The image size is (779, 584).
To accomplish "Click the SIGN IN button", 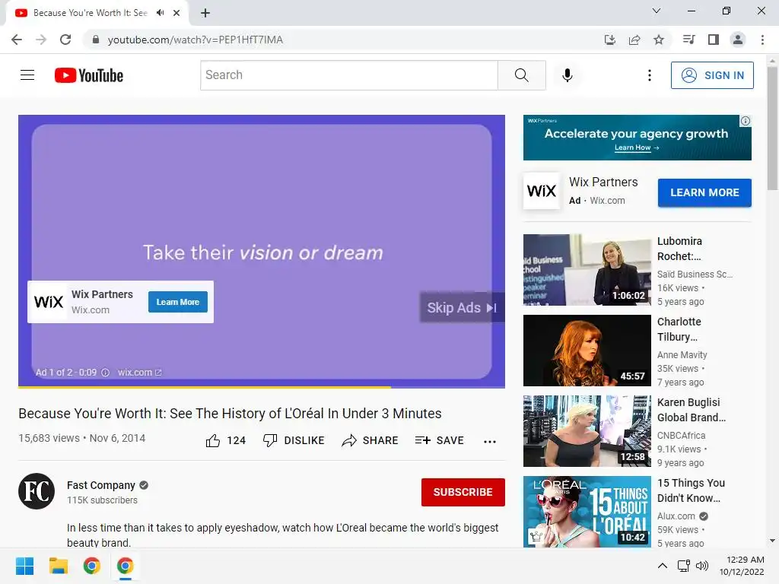I will point(712,75).
